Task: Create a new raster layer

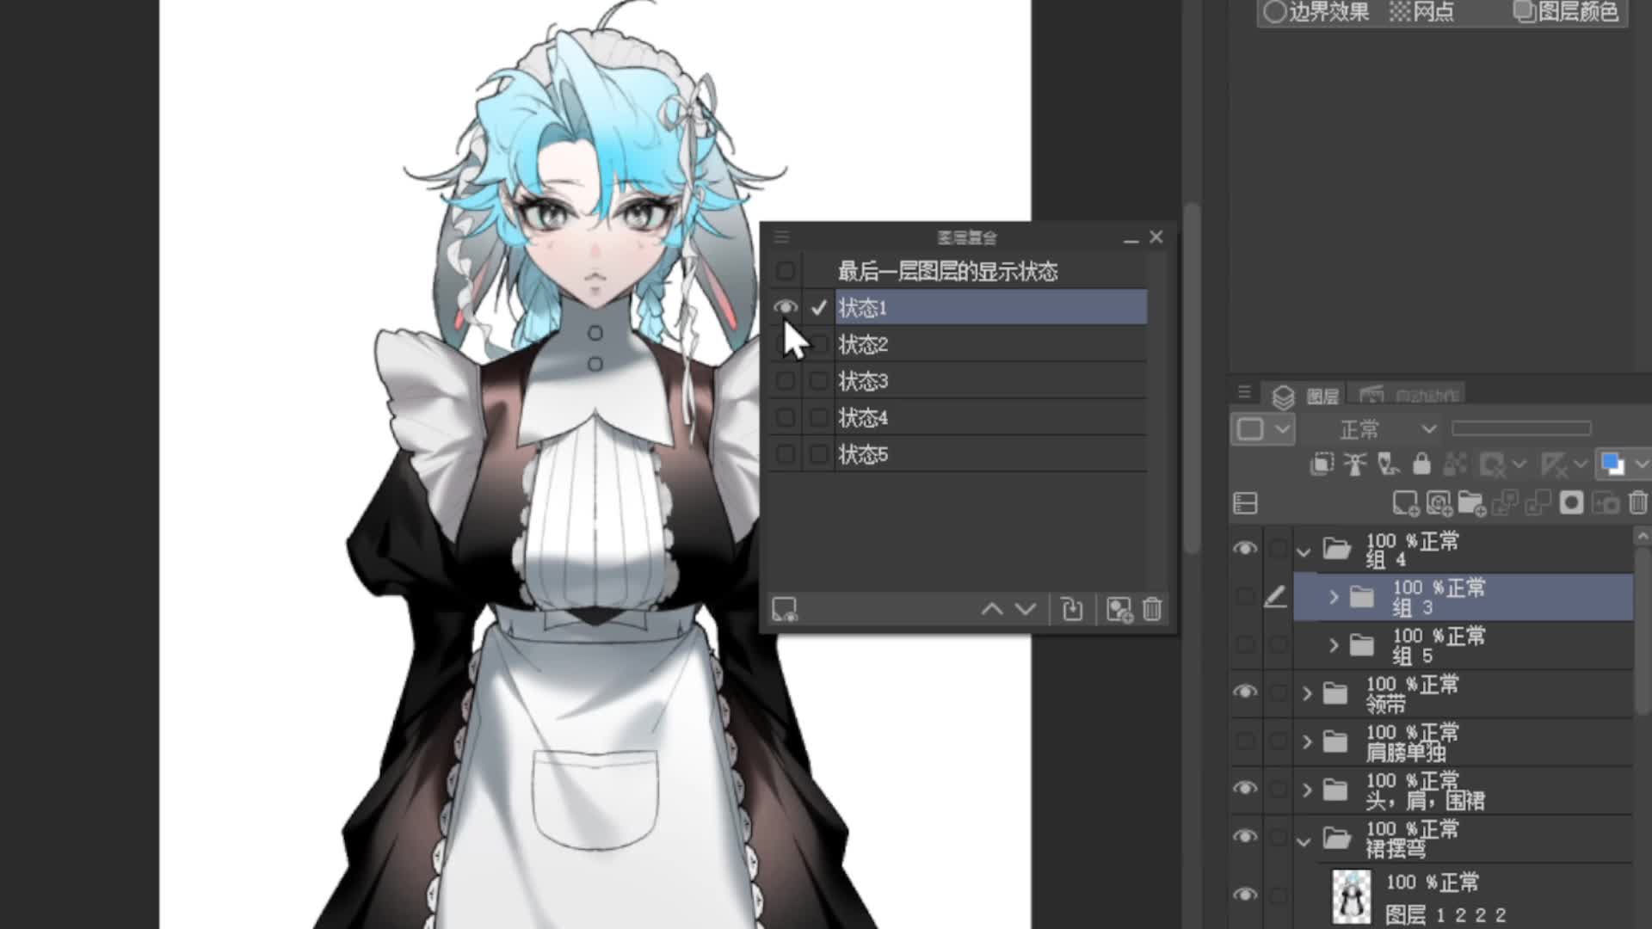Action: pyautogui.click(x=1405, y=503)
